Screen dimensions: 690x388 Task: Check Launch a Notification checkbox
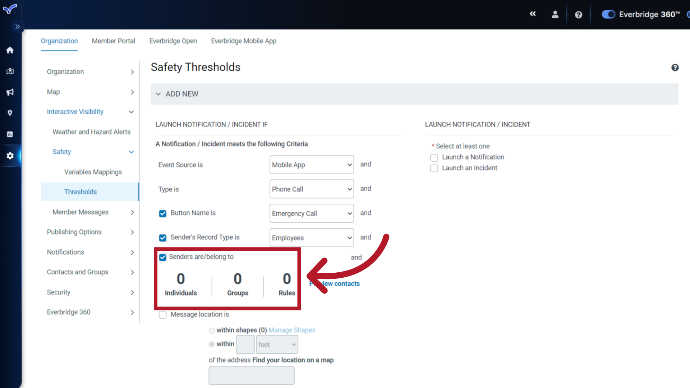pos(434,158)
